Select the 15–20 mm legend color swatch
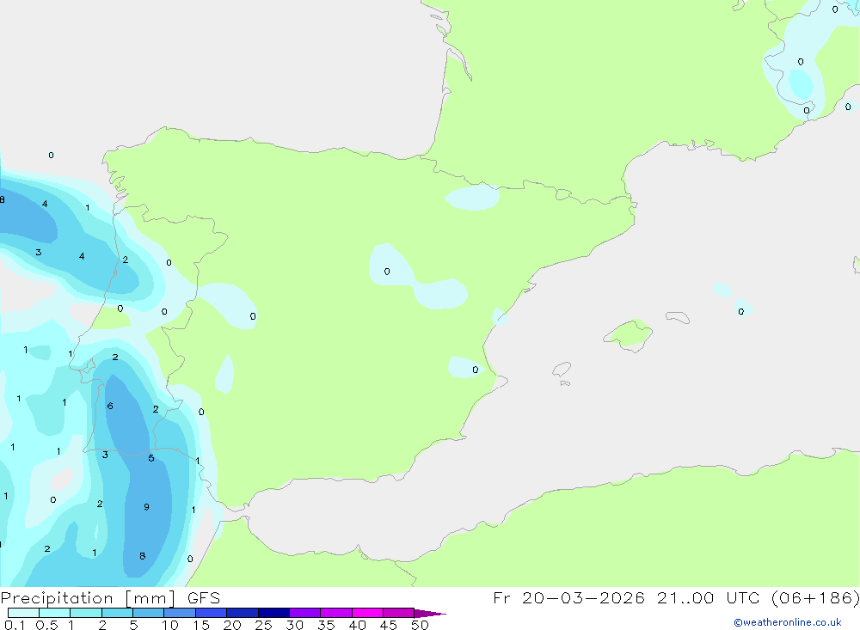Screen dimensions: 860x630 [x=212, y=613]
